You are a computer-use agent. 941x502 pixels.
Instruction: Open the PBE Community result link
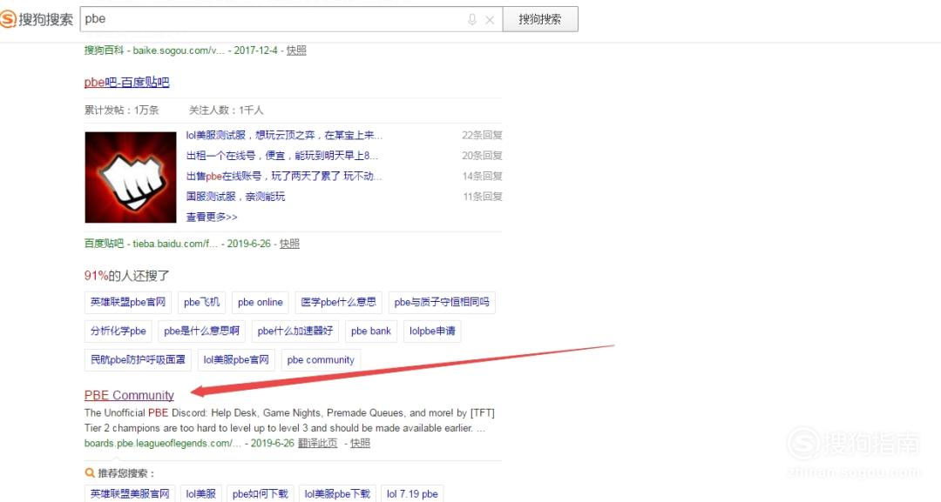[x=129, y=395]
